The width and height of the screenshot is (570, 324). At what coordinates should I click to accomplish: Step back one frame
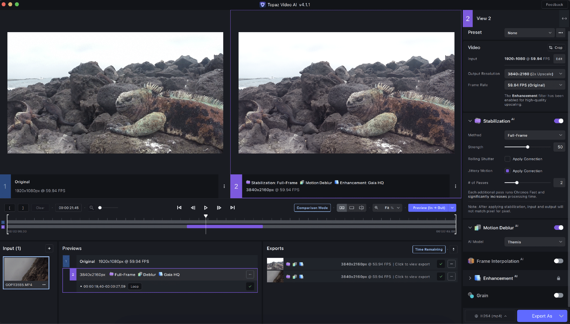pos(193,208)
